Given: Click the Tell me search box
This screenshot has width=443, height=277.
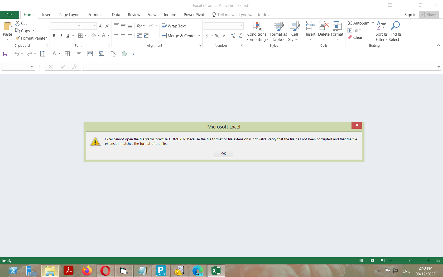Looking at the screenshot, I should pos(244,15).
